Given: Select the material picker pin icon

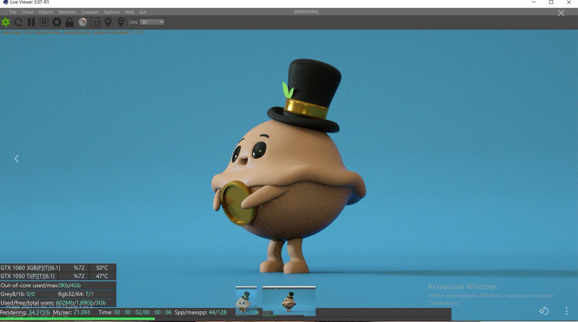Looking at the screenshot, I should coord(121,22).
